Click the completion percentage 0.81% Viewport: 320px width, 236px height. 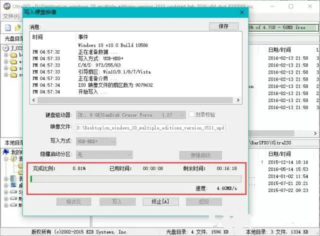tap(79, 168)
